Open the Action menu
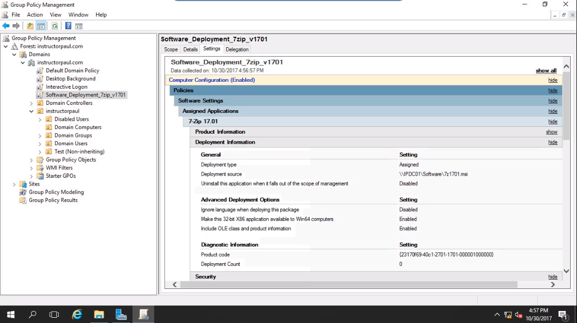 [35, 15]
